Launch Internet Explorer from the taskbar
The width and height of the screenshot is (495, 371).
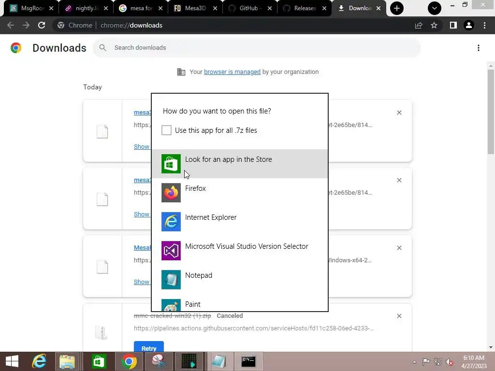[40, 361]
